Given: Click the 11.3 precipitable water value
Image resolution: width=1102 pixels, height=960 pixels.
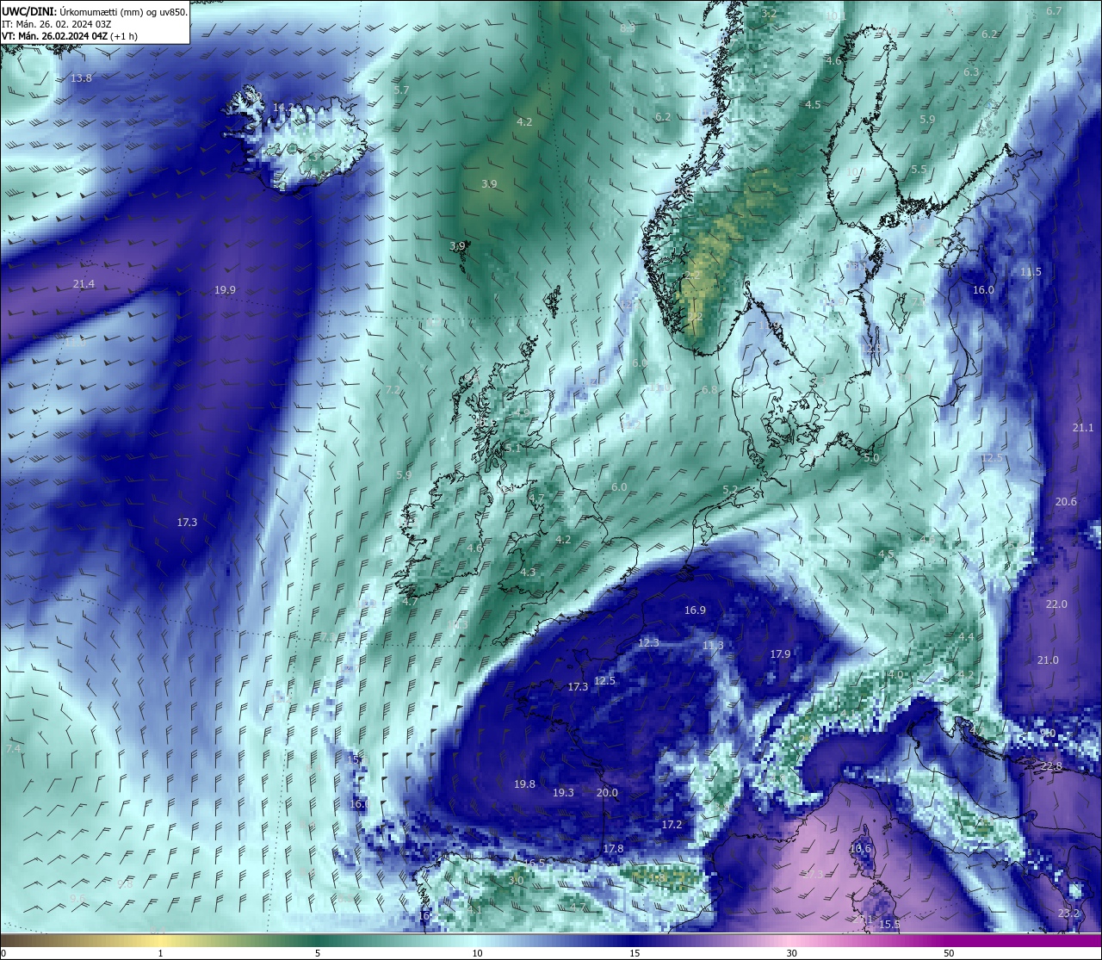Looking at the screenshot, I should coord(713,646).
